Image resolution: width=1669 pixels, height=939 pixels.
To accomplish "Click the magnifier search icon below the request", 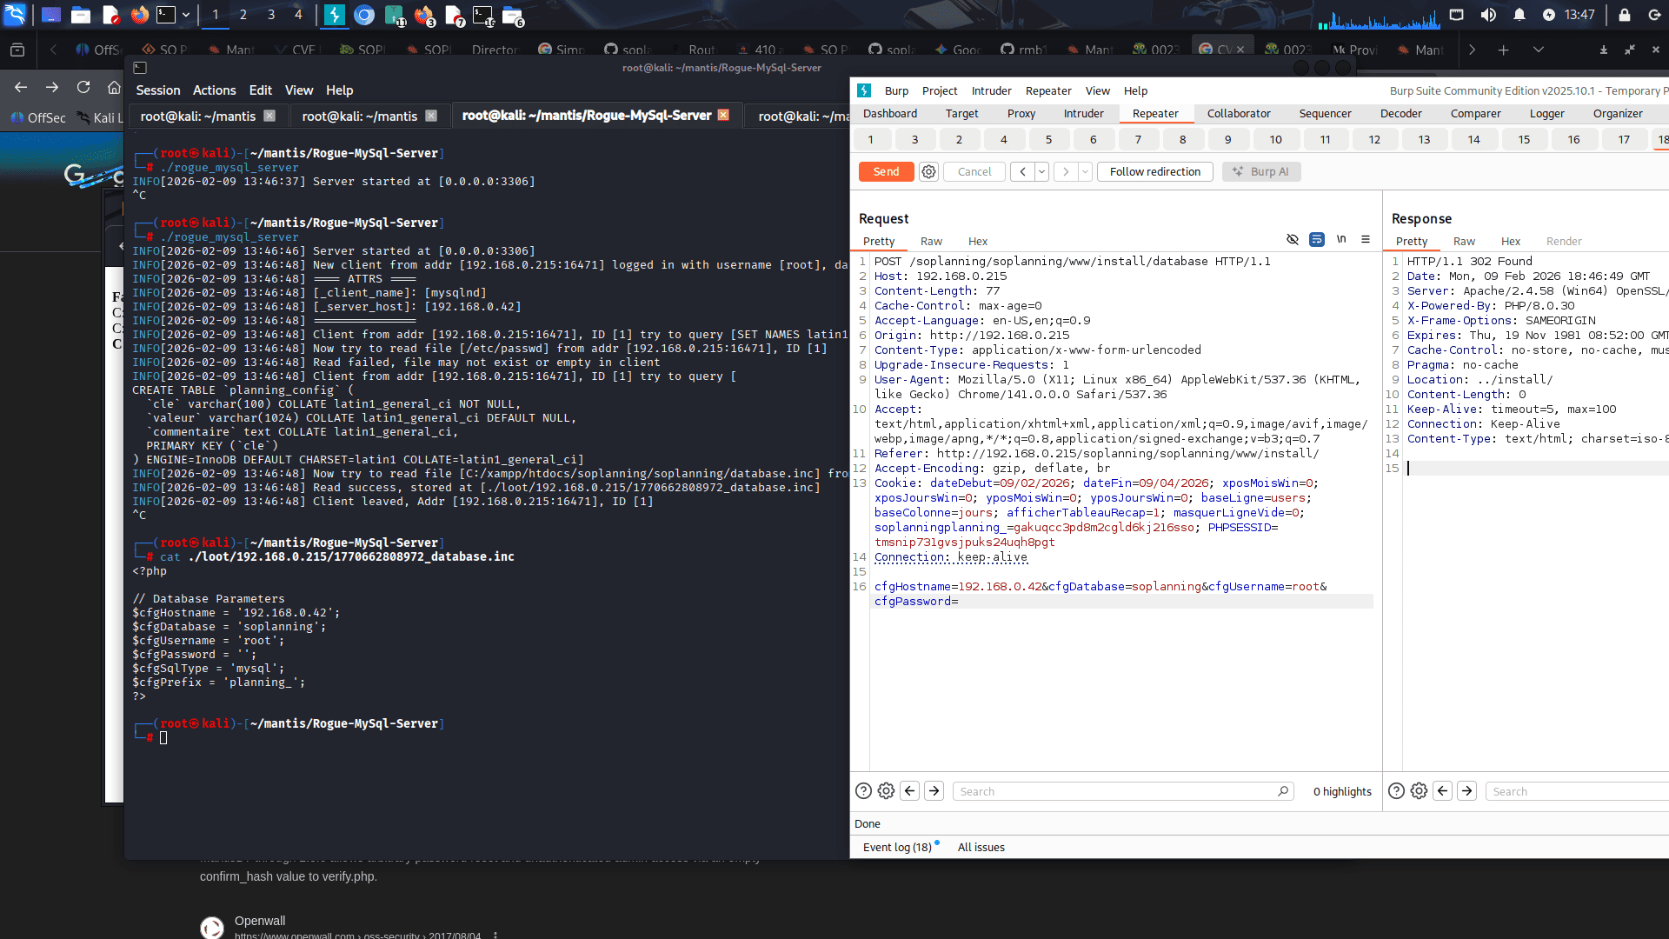I will [x=1284, y=791].
